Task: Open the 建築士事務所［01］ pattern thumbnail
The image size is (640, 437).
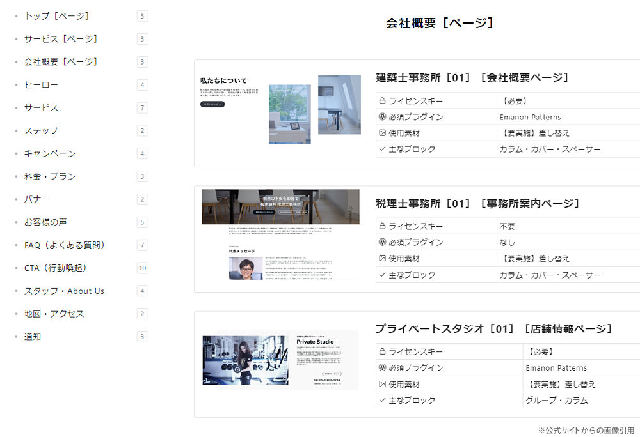Action: point(280,109)
